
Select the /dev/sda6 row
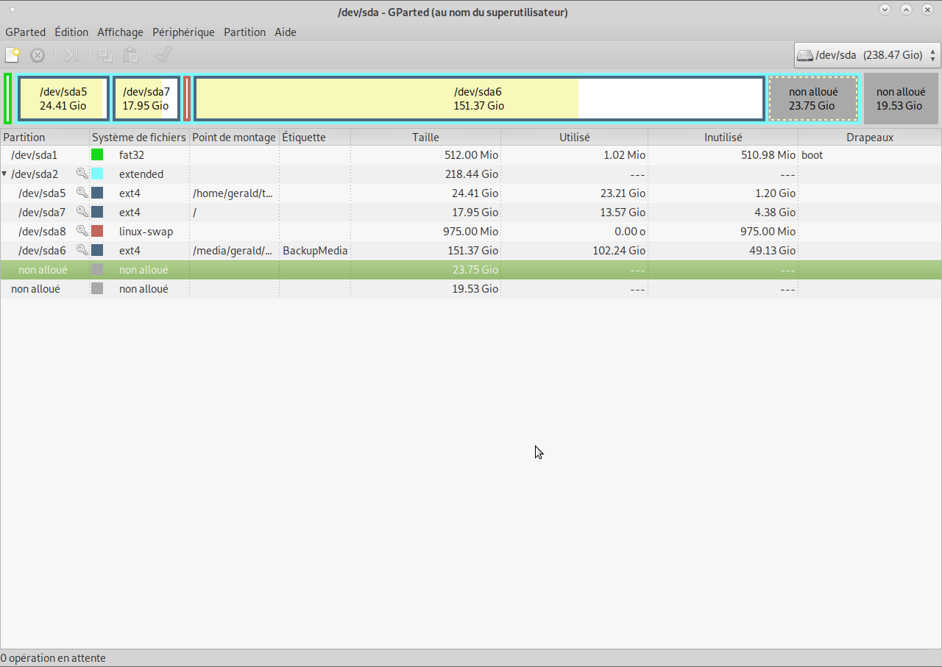(471, 251)
